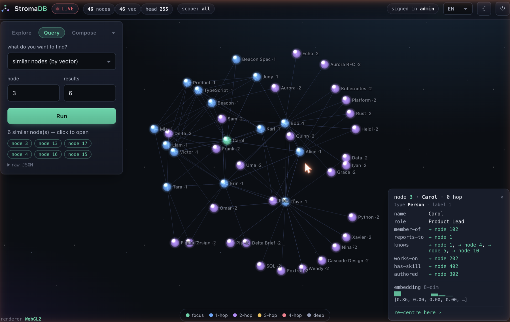Select the green Carol focus node

[227, 140]
